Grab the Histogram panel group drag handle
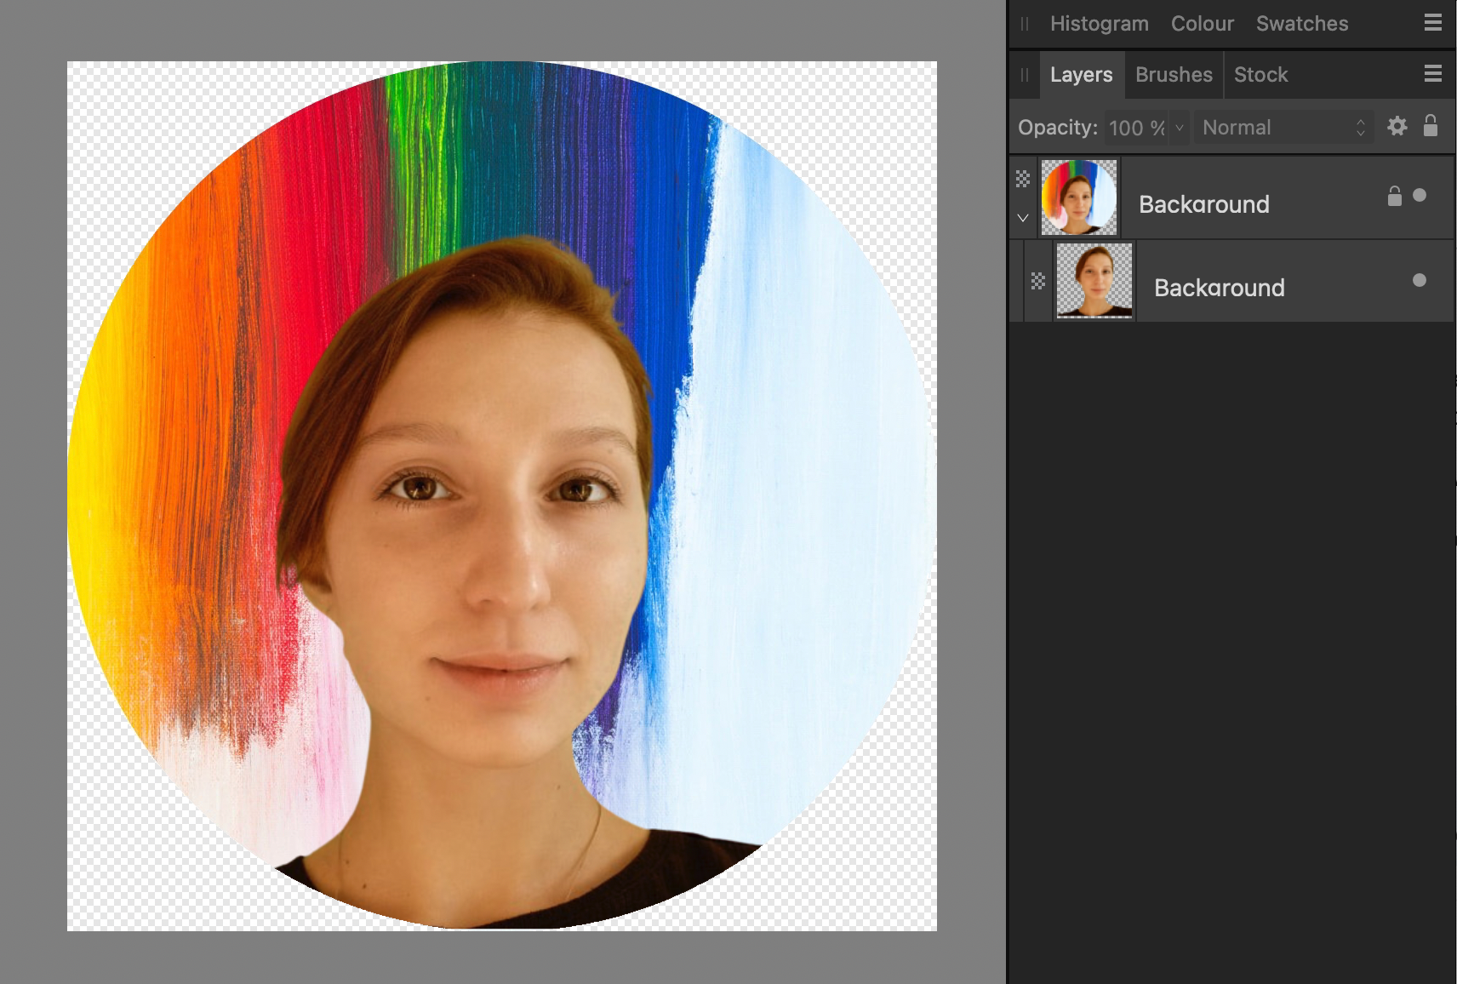Viewport: 1457px width, 984px height. pyautogui.click(x=1025, y=24)
